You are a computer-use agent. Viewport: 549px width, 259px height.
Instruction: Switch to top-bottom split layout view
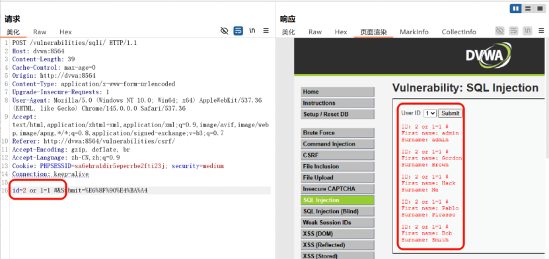point(528,9)
